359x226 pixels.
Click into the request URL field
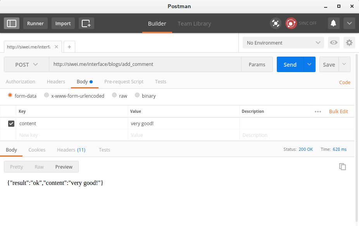click(x=145, y=64)
